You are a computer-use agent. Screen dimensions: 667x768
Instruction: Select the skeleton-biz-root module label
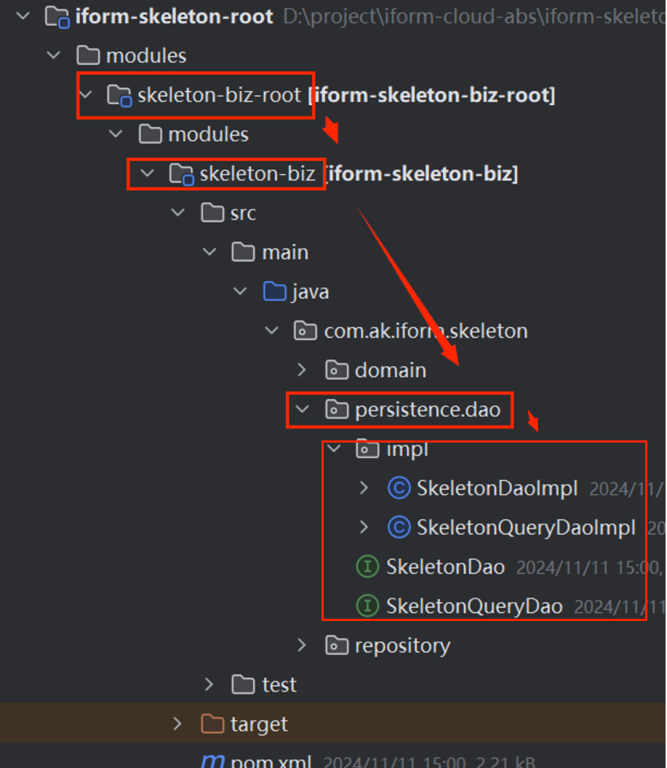coord(219,95)
